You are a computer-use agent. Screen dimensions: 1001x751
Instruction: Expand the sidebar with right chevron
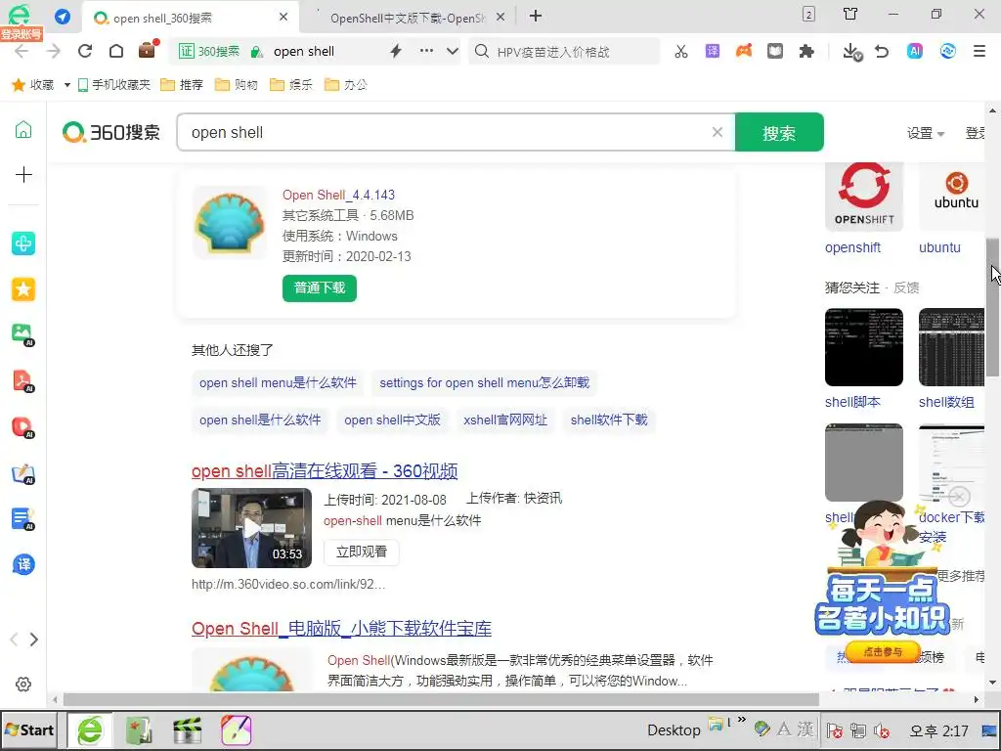(34, 640)
